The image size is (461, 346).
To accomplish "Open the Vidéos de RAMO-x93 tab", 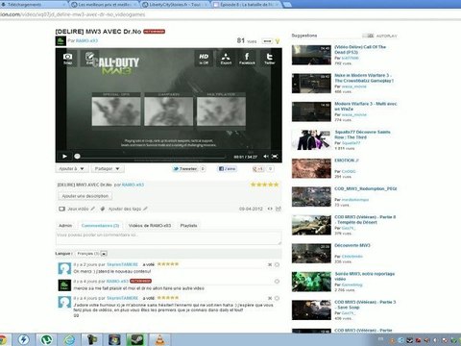I will click(x=150, y=226).
